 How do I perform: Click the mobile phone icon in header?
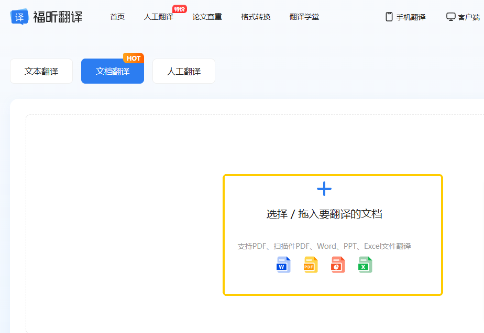click(389, 17)
